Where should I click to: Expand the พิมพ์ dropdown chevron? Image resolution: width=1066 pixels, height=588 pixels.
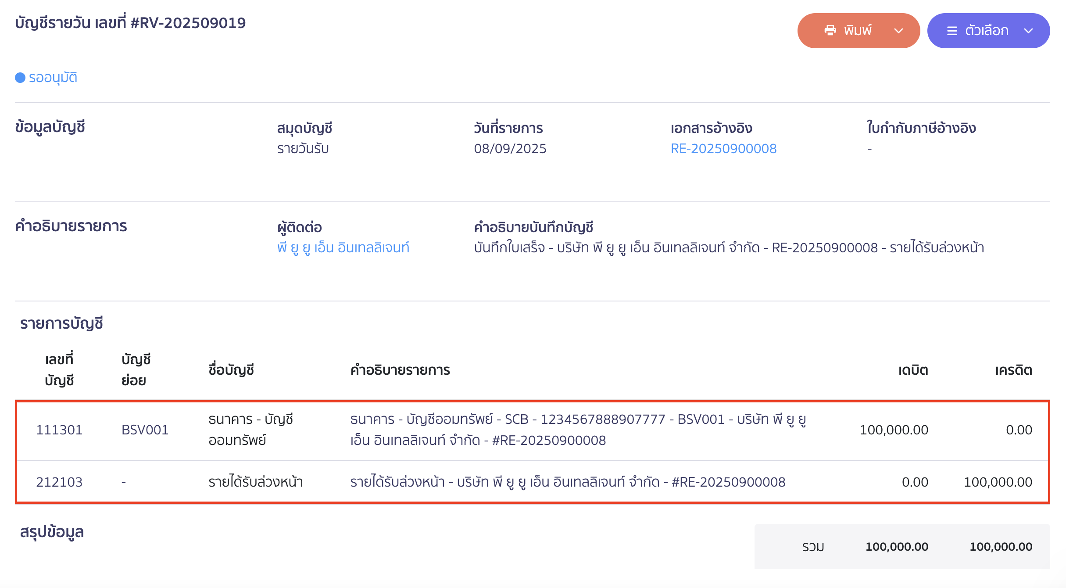click(x=898, y=31)
